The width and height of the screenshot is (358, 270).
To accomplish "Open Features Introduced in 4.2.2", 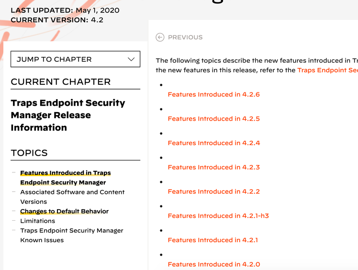I will 213,191.
